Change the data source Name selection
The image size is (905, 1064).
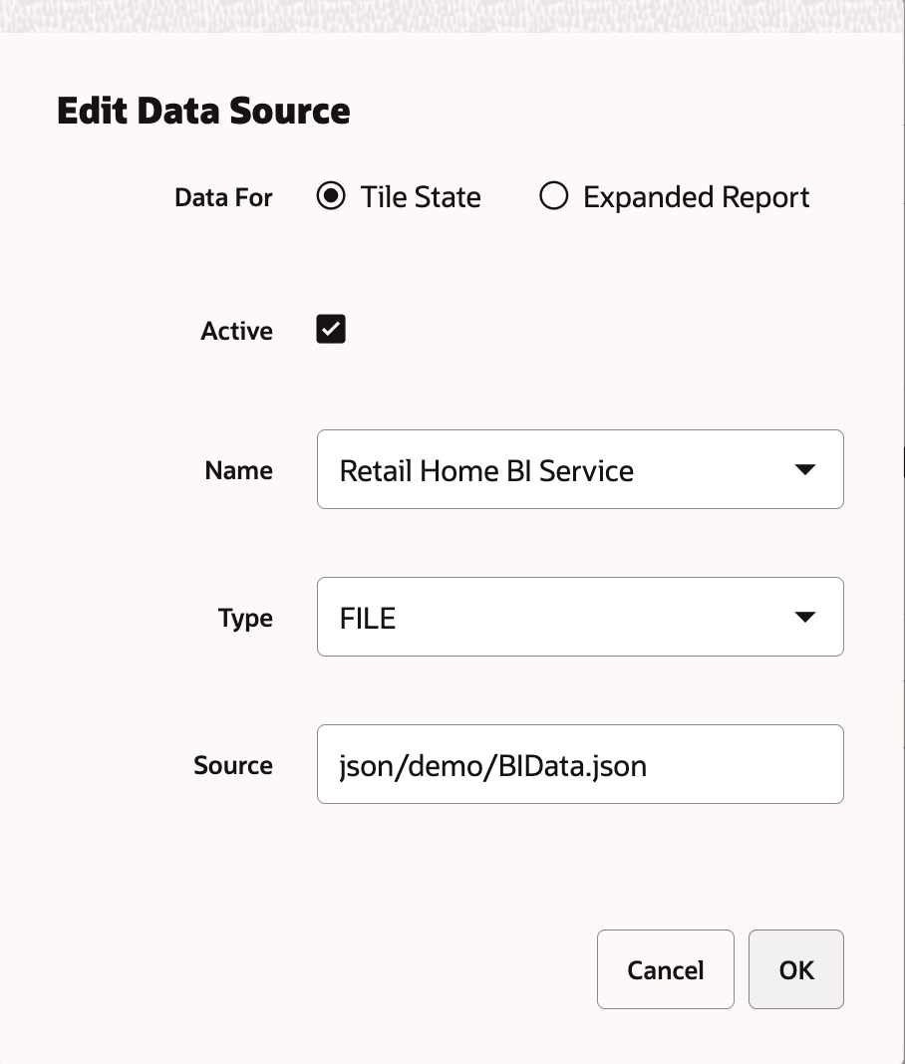[x=580, y=469]
